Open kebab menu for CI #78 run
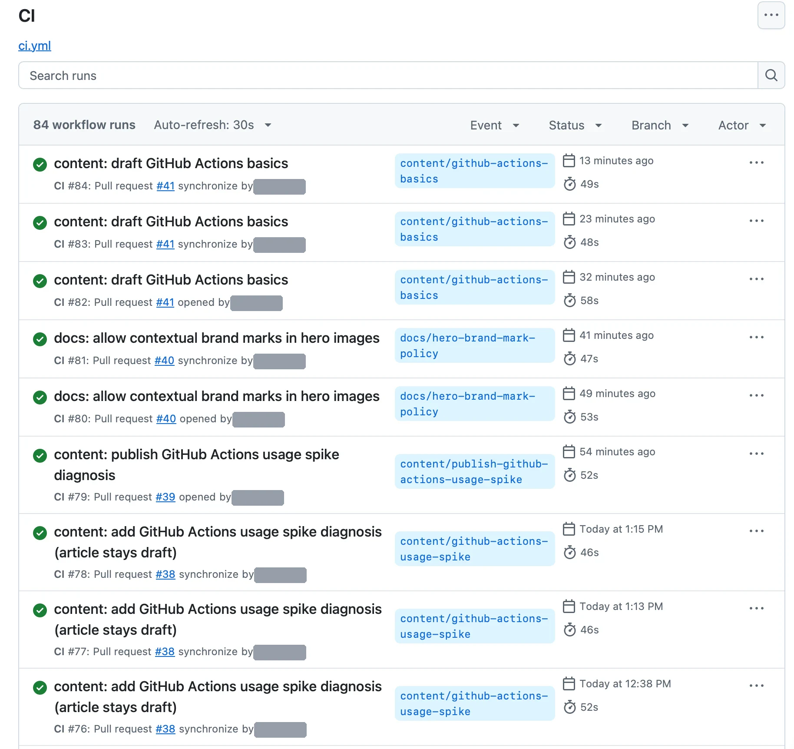The height and width of the screenshot is (749, 794). (756, 531)
